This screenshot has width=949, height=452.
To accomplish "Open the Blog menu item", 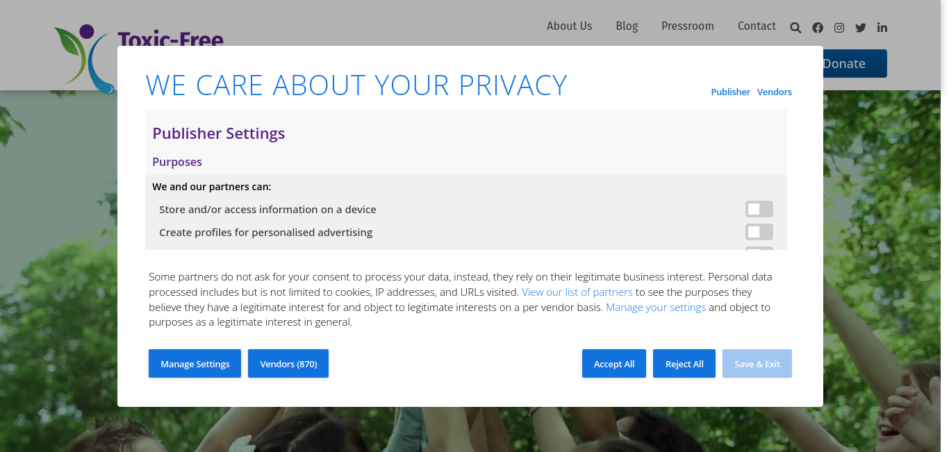I will pyautogui.click(x=627, y=26).
